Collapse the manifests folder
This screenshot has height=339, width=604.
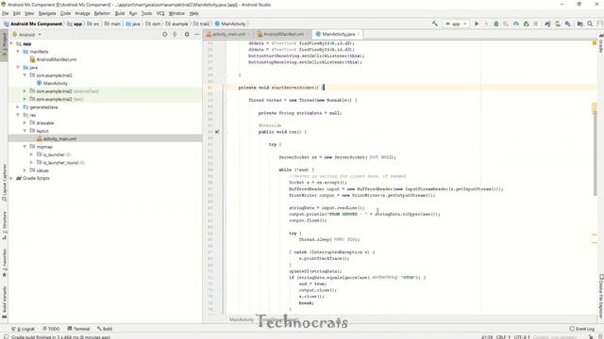click(x=18, y=52)
